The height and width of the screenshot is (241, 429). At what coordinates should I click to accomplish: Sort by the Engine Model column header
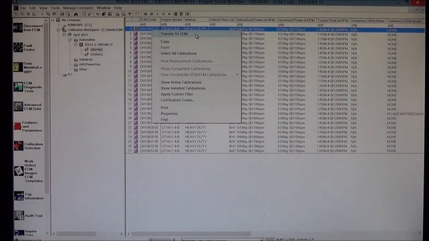pyautogui.click(x=172, y=20)
